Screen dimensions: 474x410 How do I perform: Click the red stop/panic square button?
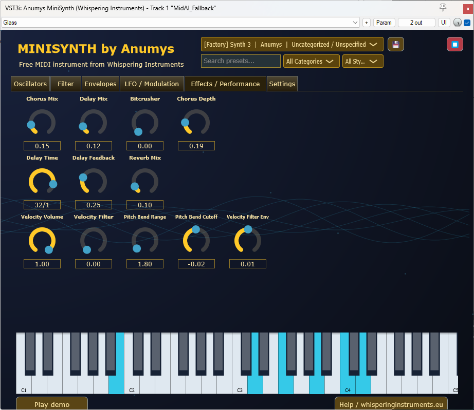point(454,44)
